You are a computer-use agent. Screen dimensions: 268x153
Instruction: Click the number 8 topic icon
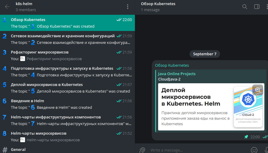[5, 133]
